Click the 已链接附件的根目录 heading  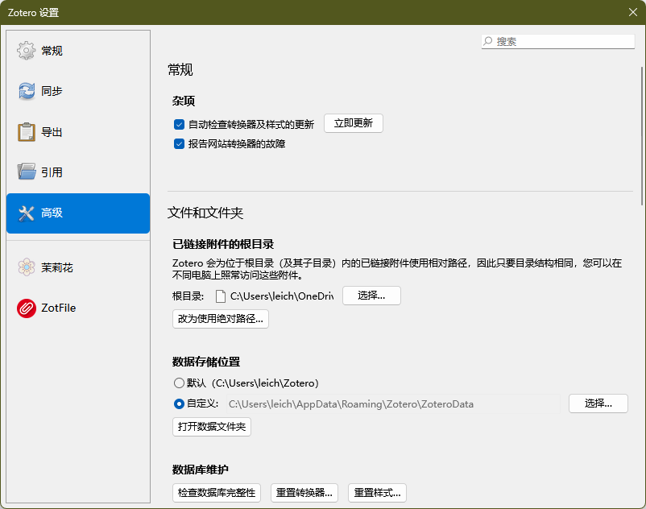coord(223,244)
